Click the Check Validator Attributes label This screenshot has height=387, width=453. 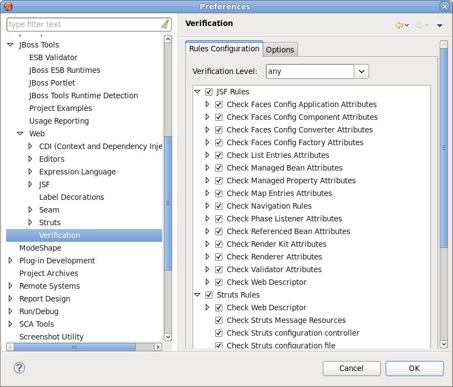pos(274,269)
